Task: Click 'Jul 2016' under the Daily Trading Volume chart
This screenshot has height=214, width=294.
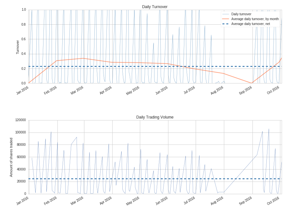Action: (x=190, y=201)
